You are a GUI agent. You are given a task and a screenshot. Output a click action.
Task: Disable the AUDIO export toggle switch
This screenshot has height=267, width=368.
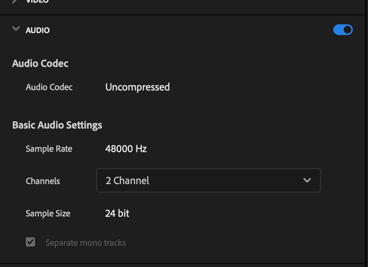[343, 30]
